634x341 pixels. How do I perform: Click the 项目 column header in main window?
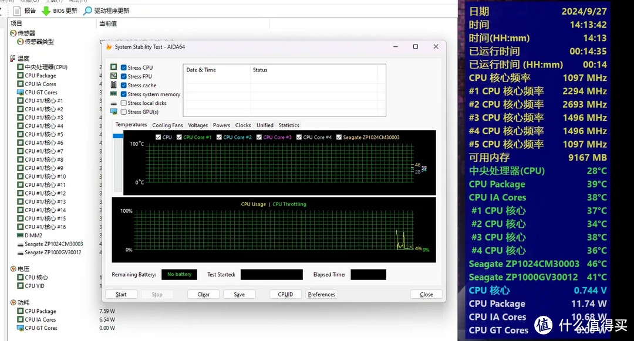(52, 24)
